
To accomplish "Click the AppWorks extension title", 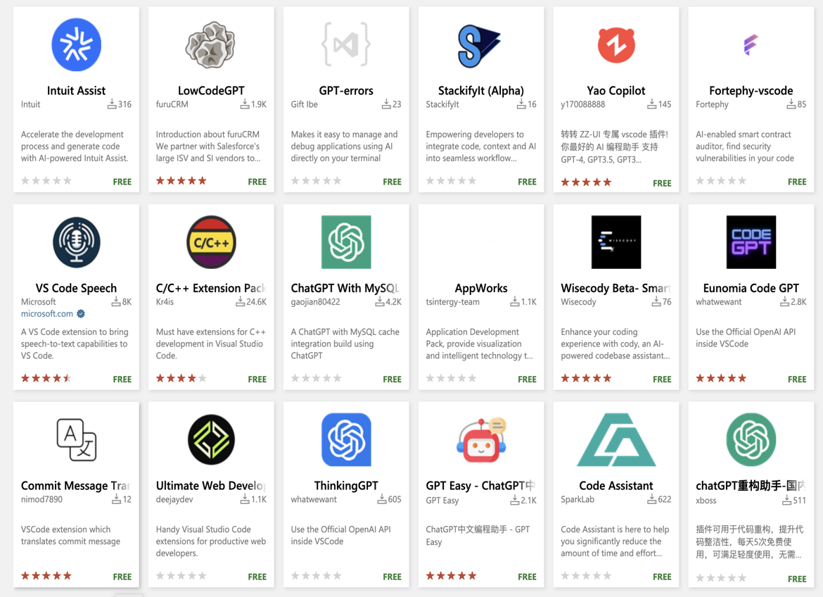I will click(x=480, y=288).
